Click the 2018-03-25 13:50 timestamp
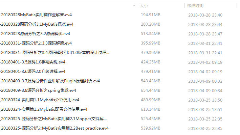 [205, 100]
